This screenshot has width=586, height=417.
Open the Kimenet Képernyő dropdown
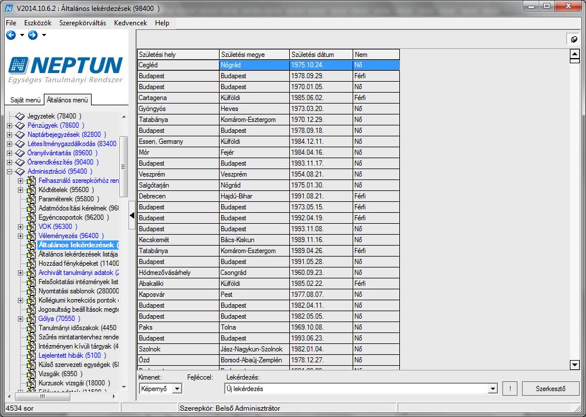tap(177, 389)
